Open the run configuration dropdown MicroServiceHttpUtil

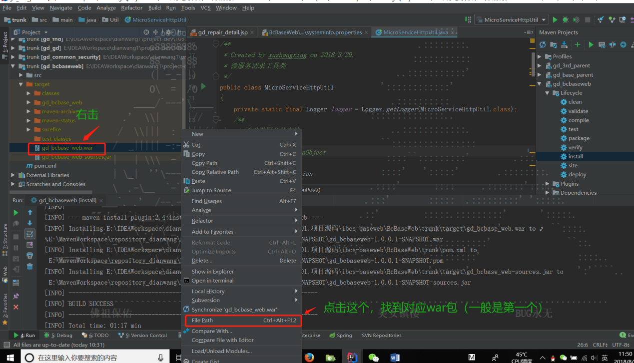[511, 20]
